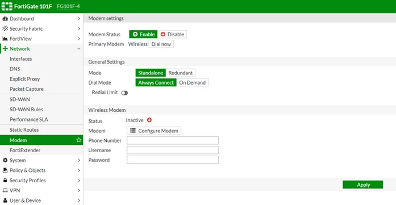Screen dimensions: 396x205
Task: Focus the Username field
Action: pyautogui.click(x=173, y=150)
